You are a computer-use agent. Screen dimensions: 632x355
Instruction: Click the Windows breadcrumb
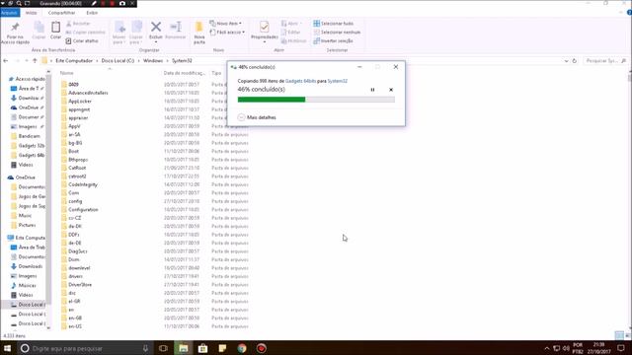coord(153,61)
